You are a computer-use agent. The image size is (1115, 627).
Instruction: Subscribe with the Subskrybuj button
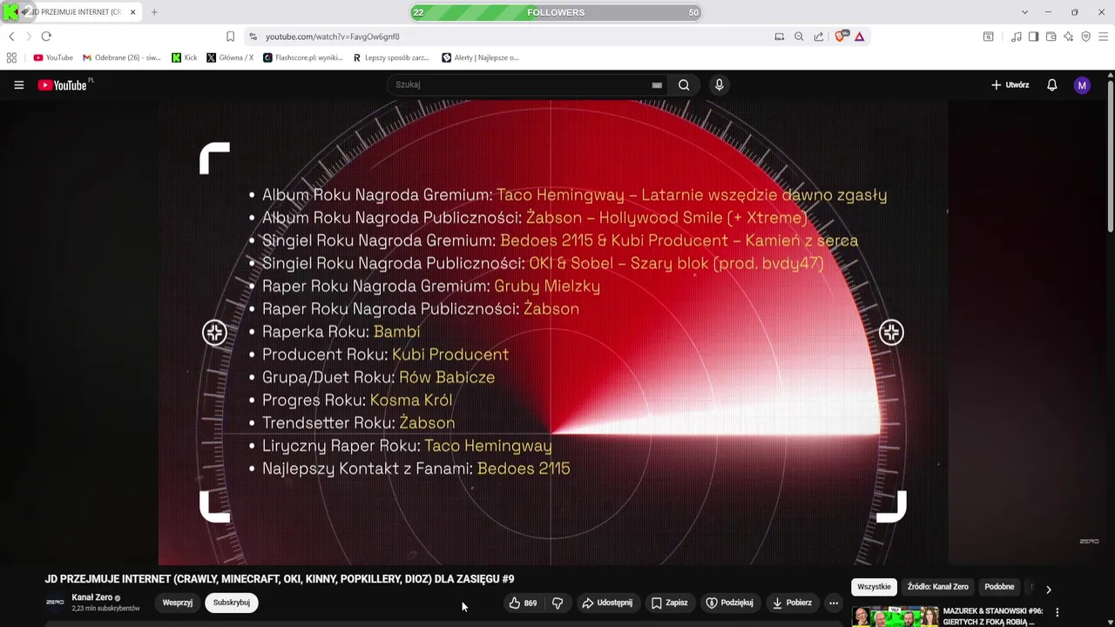232,603
